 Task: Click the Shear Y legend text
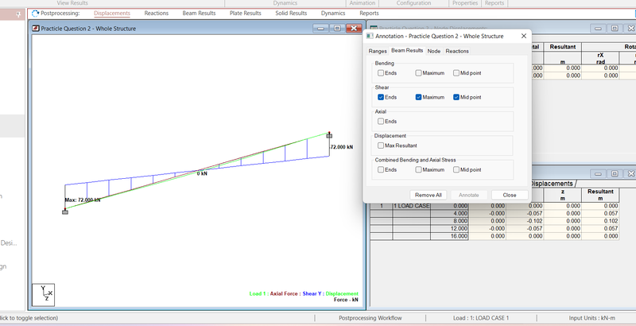point(312,293)
